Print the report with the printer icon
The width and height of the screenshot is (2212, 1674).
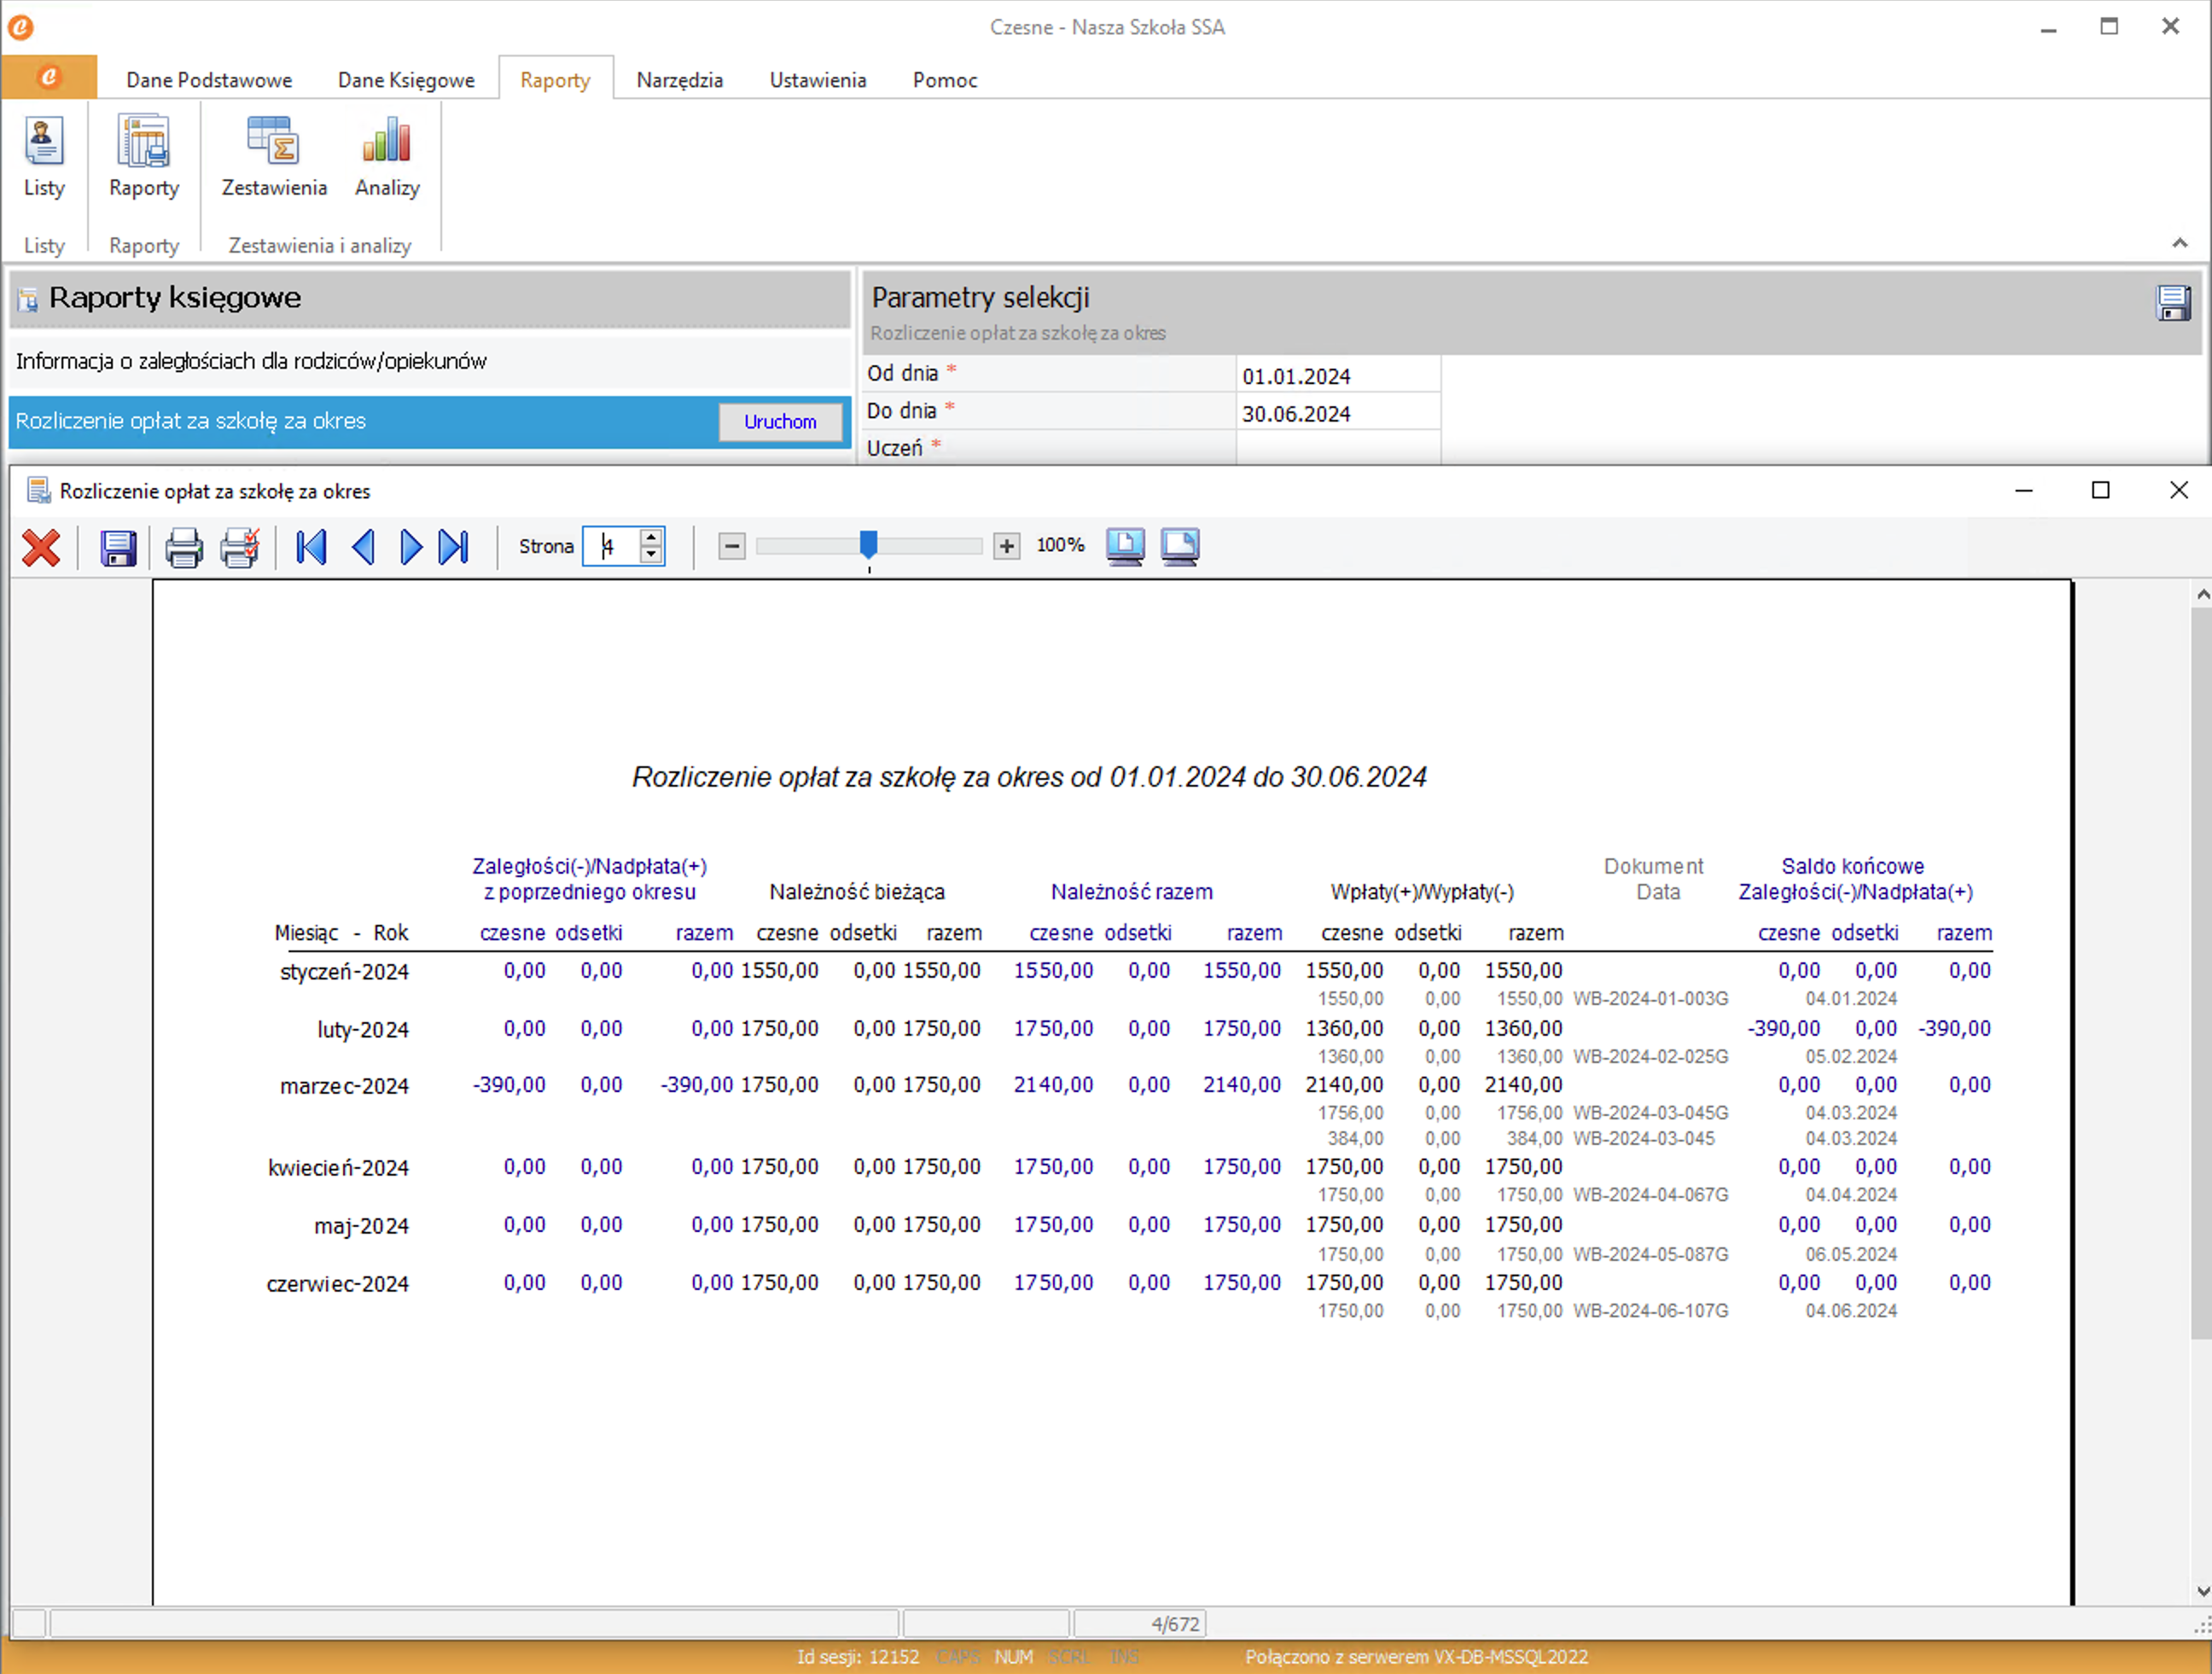(183, 547)
